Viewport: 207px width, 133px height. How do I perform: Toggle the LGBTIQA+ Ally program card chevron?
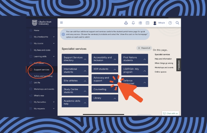pos(145,71)
